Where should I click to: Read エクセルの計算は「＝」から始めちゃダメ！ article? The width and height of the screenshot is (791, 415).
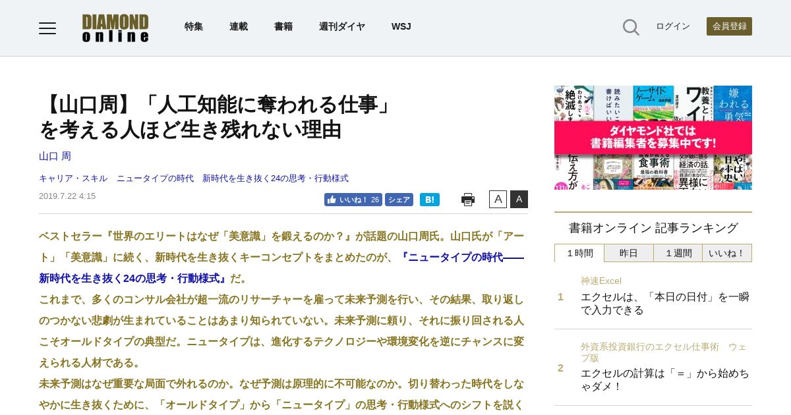(x=665, y=380)
